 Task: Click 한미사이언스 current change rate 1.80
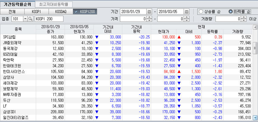[x=219, y=71]
